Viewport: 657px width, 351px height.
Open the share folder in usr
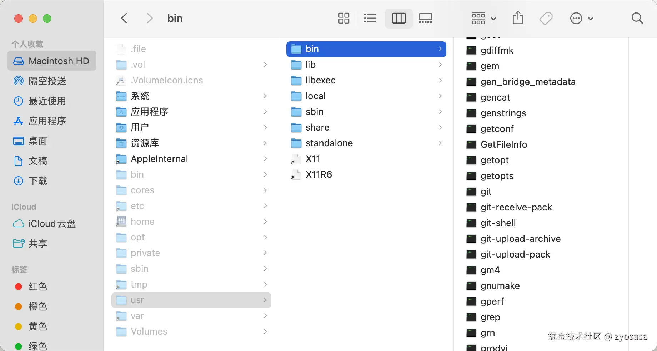(366, 127)
